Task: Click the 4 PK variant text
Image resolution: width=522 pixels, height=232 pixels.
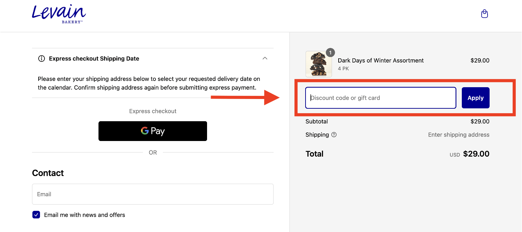Action: pyautogui.click(x=343, y=69)
